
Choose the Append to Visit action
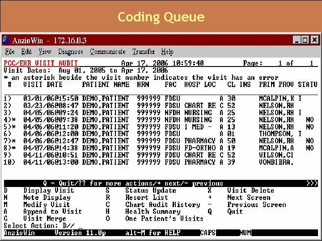[52, 212]
